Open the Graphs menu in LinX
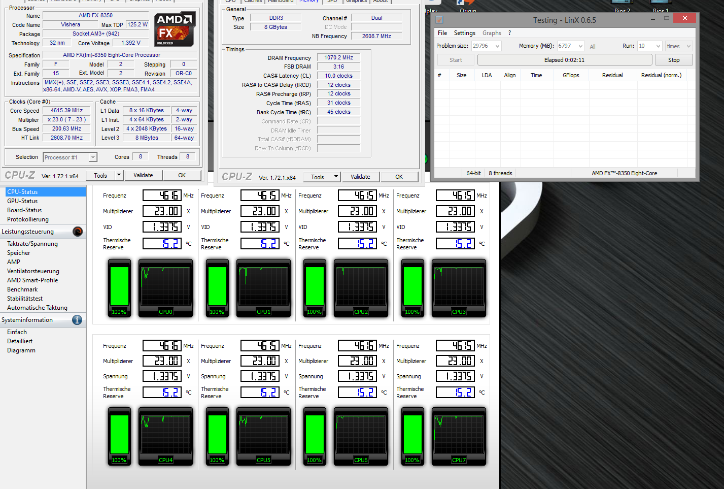 492,33
